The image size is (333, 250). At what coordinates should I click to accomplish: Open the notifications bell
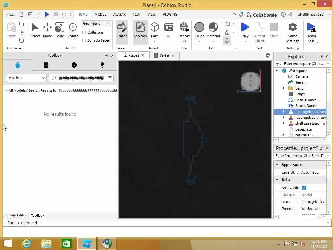241,14
